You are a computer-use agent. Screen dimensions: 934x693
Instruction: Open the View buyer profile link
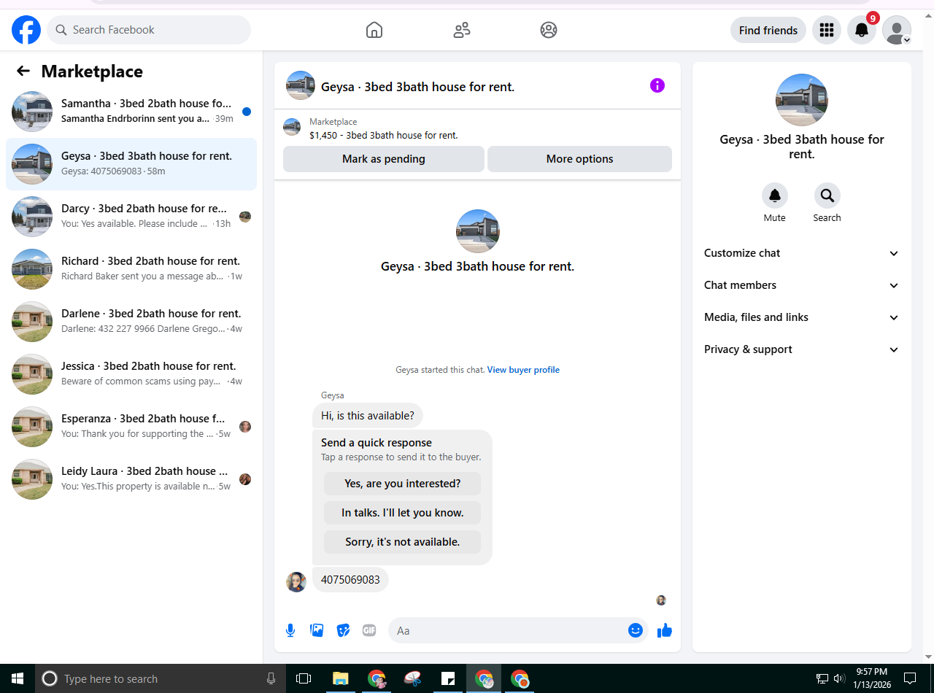tap(523, 370)
